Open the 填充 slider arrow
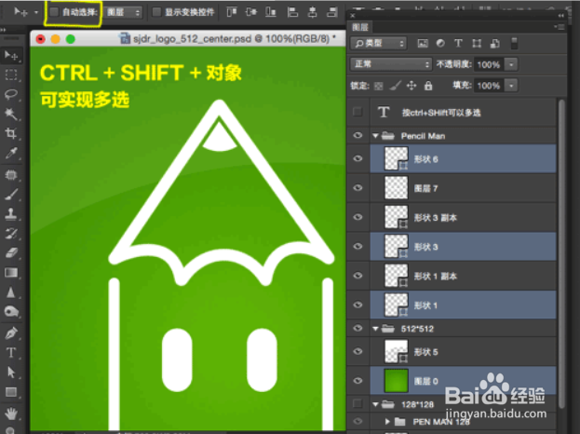 coord(511,86)
